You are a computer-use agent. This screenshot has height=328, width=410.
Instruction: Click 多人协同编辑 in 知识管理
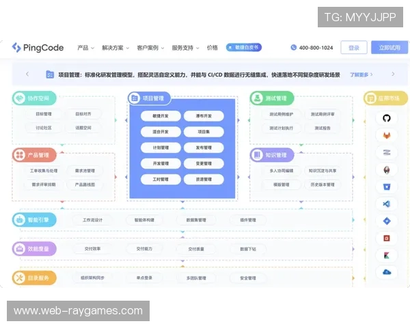point(282,171)
